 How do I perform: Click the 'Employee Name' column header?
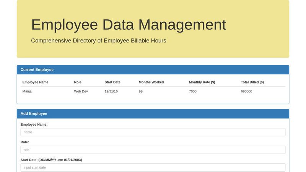pos(35,82)
